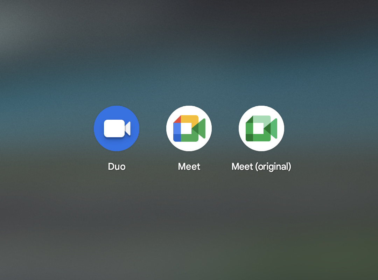Click the white center of Meet (original) logo
This screenshot has height=280, width=378.
[x=259, y=128]
